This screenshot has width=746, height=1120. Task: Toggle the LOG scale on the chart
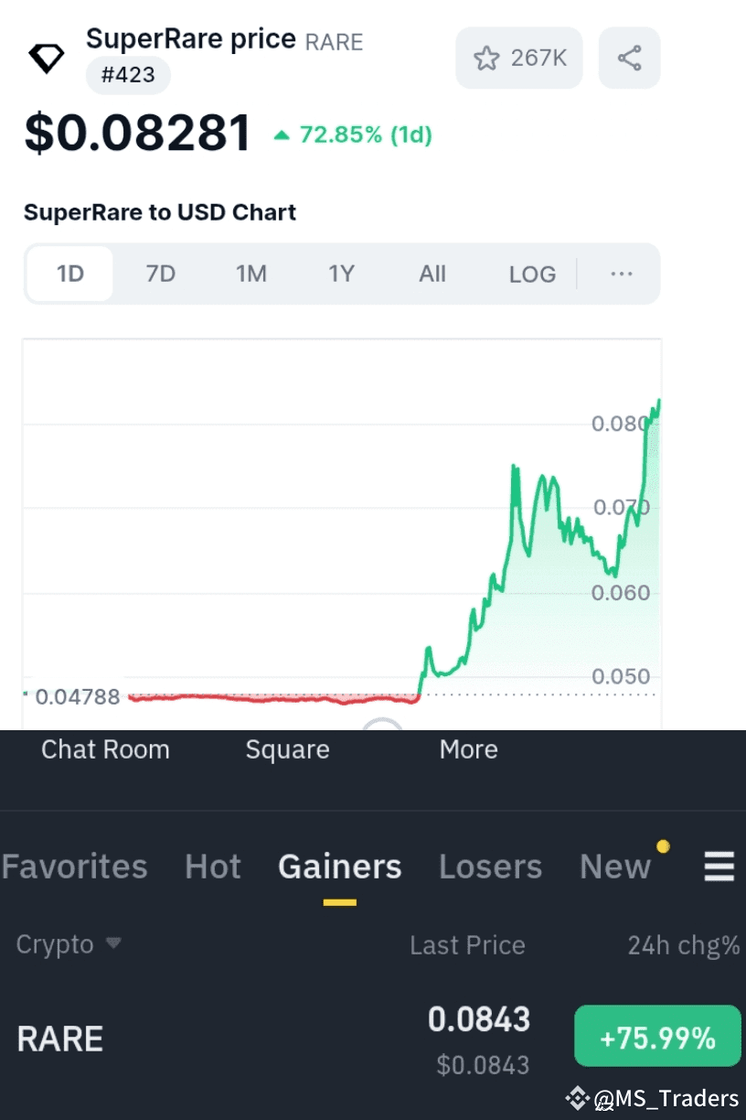coord(532,274)
